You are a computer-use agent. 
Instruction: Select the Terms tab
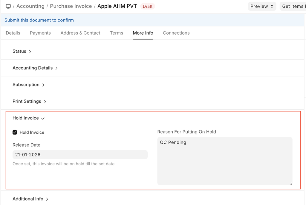[x=117, y=33]
